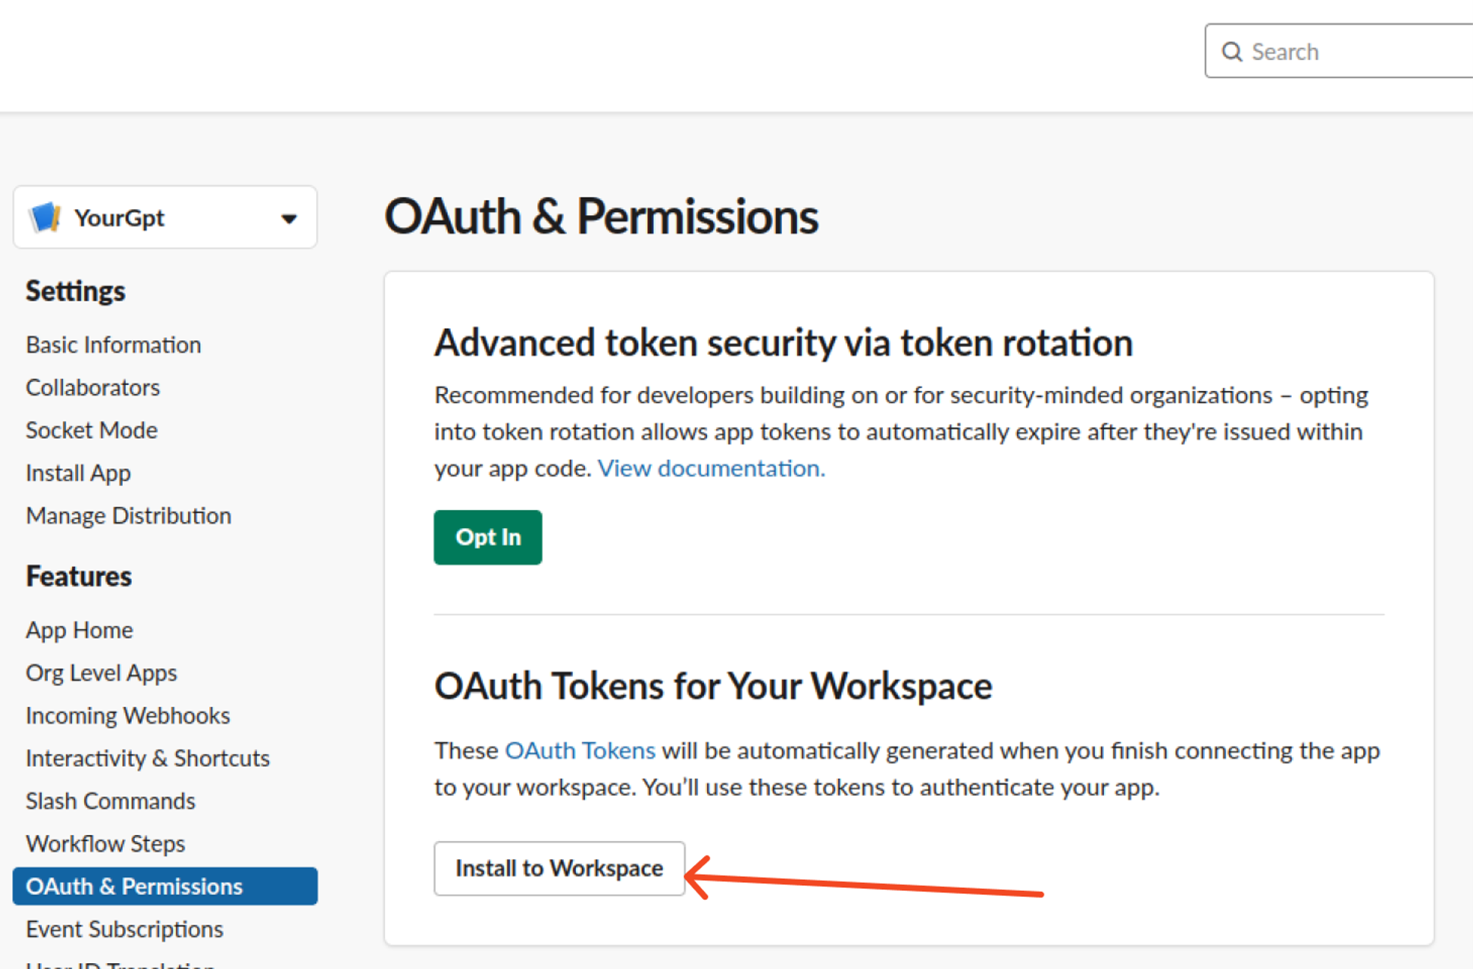
Task: Click the YourGpt app logo icon
Action: coord(45,217)
